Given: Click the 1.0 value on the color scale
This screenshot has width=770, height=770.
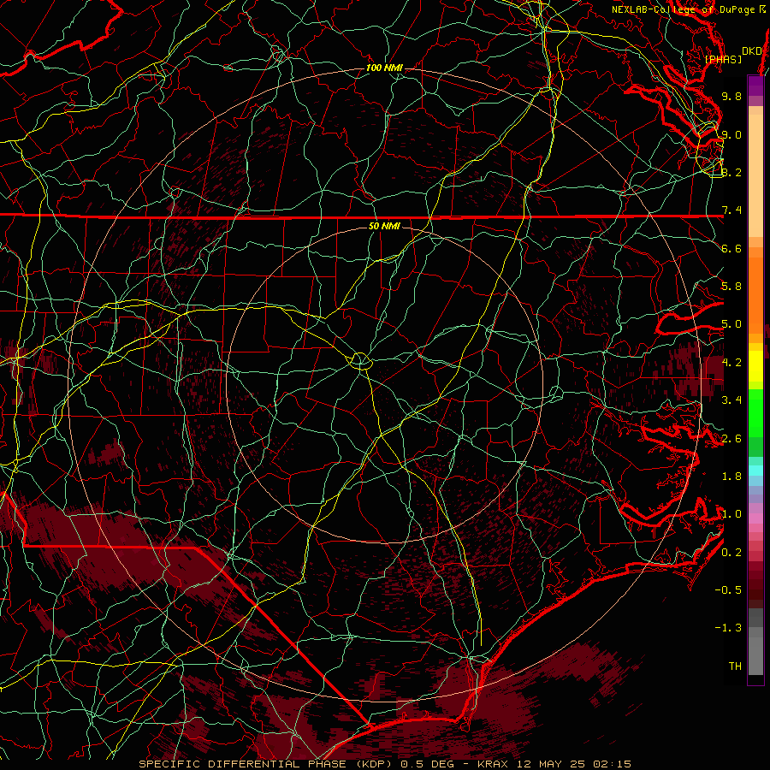Looking at the screenshot, I should 731,514.
